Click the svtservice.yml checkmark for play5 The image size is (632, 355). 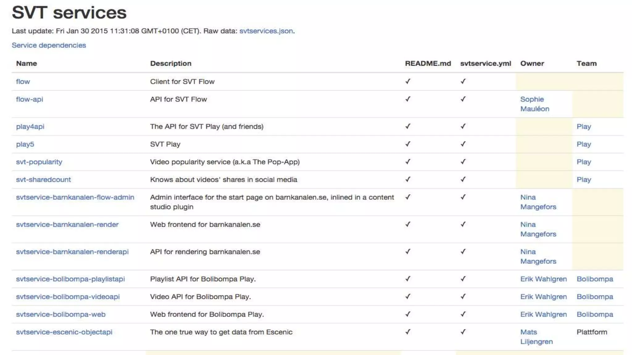point(463,144)
